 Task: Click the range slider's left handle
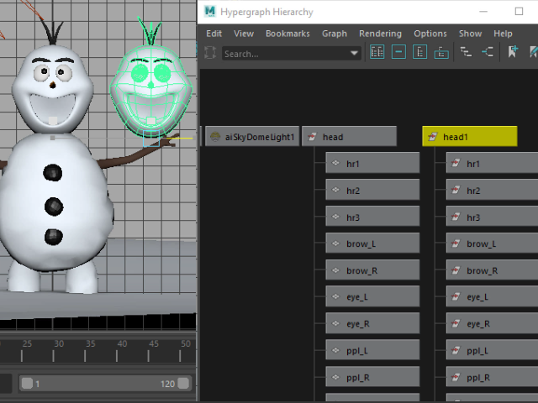click(27, 384)
